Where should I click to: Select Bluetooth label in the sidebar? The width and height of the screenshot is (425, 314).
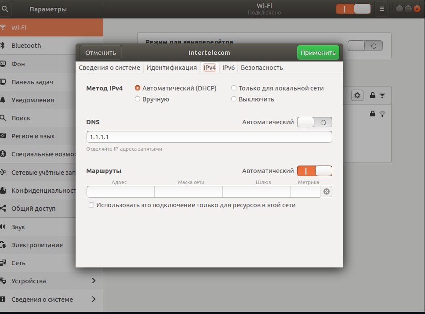[26, 46]
